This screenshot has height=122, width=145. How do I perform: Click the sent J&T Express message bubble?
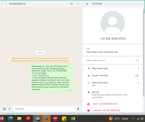[52, 78]
